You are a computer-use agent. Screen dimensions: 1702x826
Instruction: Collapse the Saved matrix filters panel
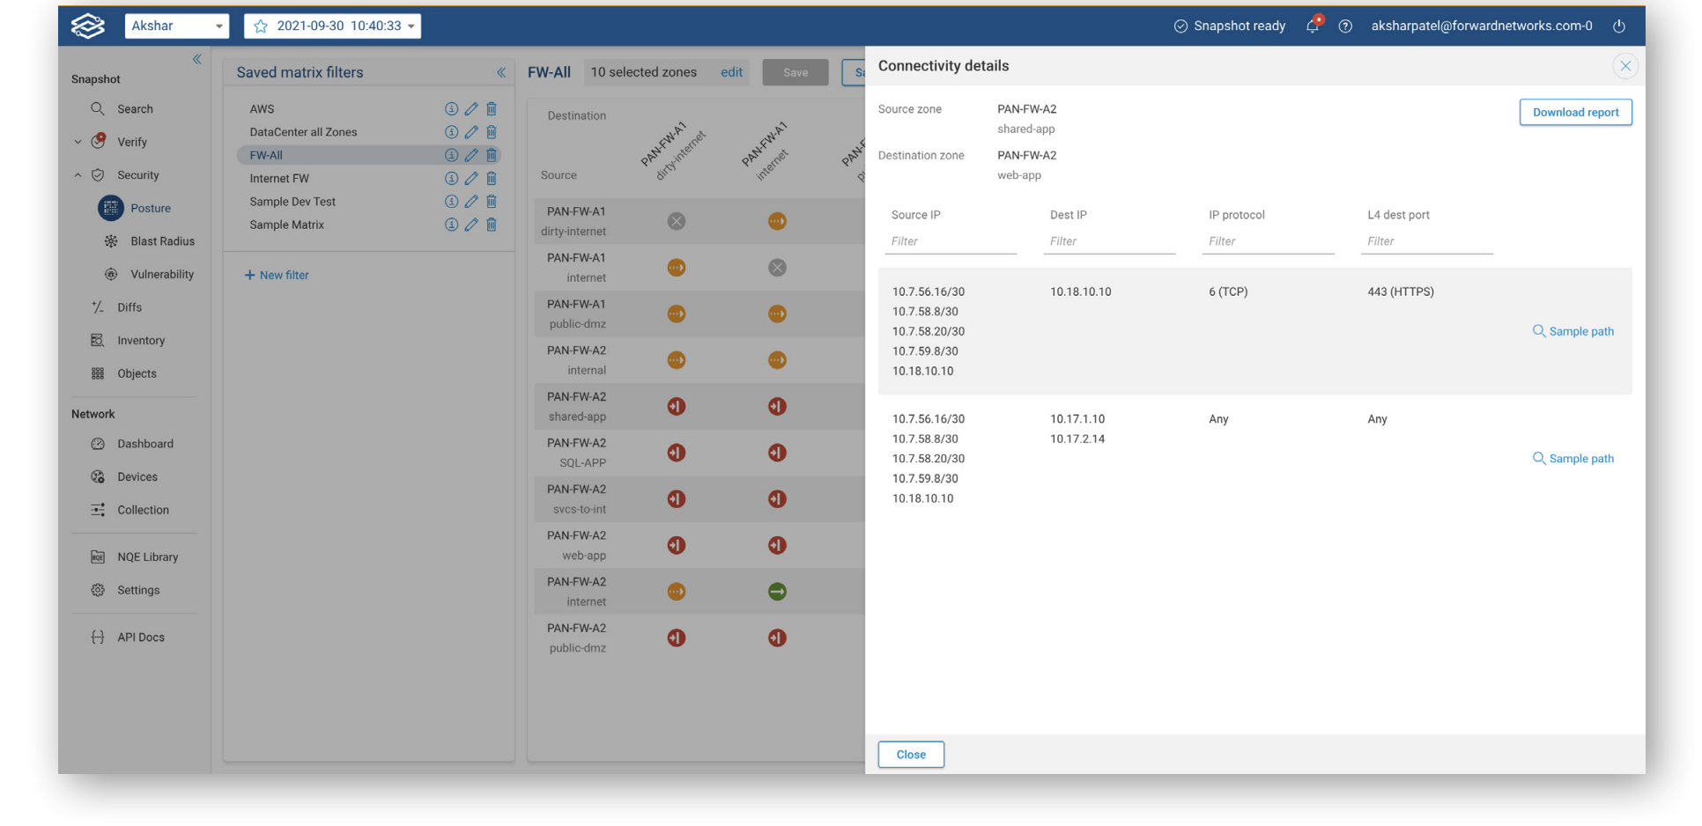pyautogui.click(x=500, y=72)
